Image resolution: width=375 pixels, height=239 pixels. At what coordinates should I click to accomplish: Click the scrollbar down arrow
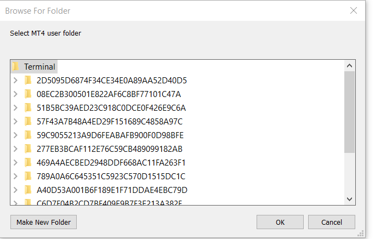click(350, 199)
